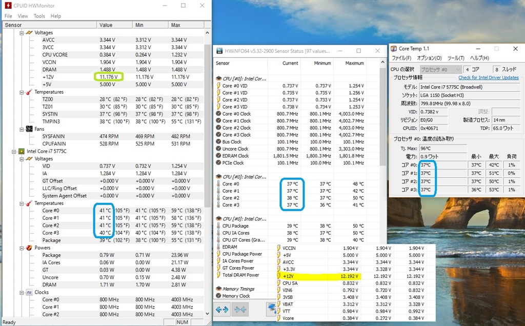The width and height of the screenshot is (525, 326).
Task: Click the HWiNFO64 sensor list scrollbar thumb
Action: point(383,117)
